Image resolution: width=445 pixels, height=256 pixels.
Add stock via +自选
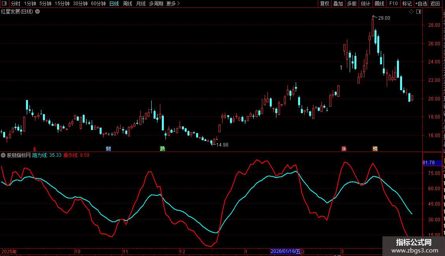pyautogui.click(x=421, y=4)
